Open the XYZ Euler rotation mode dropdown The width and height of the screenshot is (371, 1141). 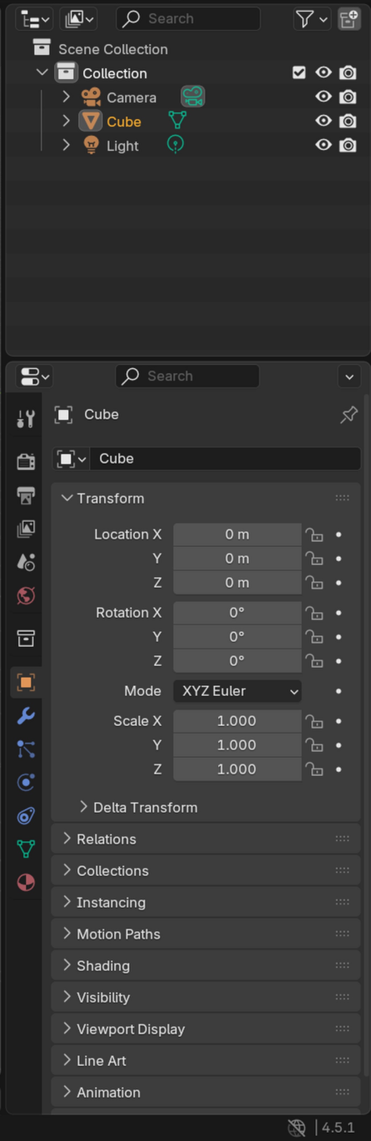(237, 691)
